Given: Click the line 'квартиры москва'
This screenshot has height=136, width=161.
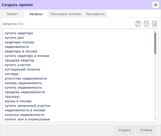Looking at the screenshot, I should pos(19,42).
